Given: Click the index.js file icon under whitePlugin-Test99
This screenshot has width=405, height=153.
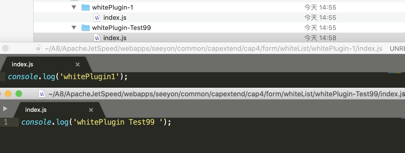Looking at the screenshot, I should tap(97, 38).
